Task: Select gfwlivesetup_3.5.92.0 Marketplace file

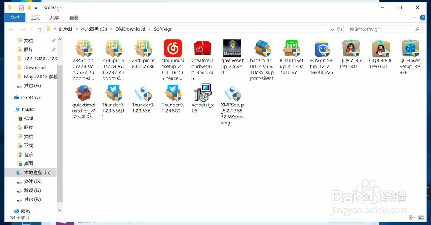Action: (x=232, y=57)
